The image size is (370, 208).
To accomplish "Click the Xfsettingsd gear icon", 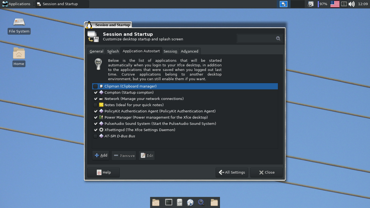I will (x=101, y=130).
